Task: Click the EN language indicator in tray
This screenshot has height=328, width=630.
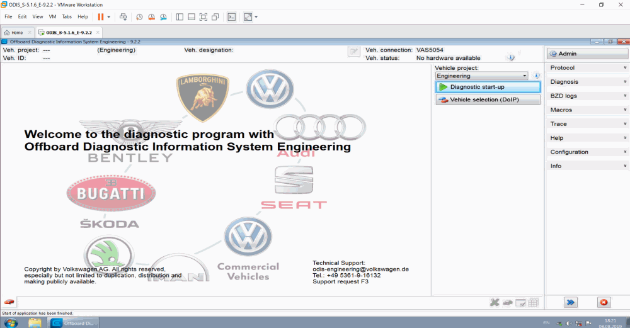Action: 546,323
